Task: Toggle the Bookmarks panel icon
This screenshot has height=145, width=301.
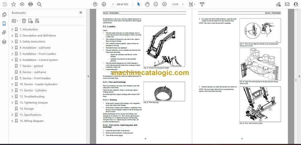Action: point(4,24)
